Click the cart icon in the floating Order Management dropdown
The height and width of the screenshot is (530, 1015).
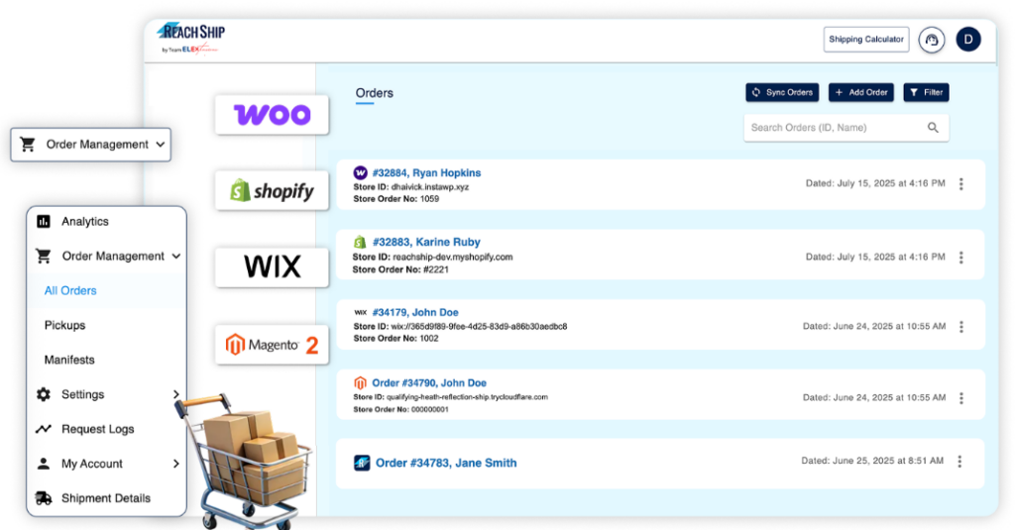click(27, 145)
